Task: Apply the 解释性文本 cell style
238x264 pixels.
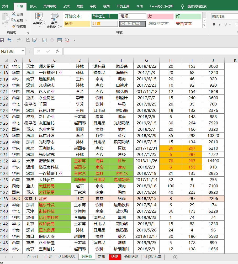Action: tap(160, 24)
